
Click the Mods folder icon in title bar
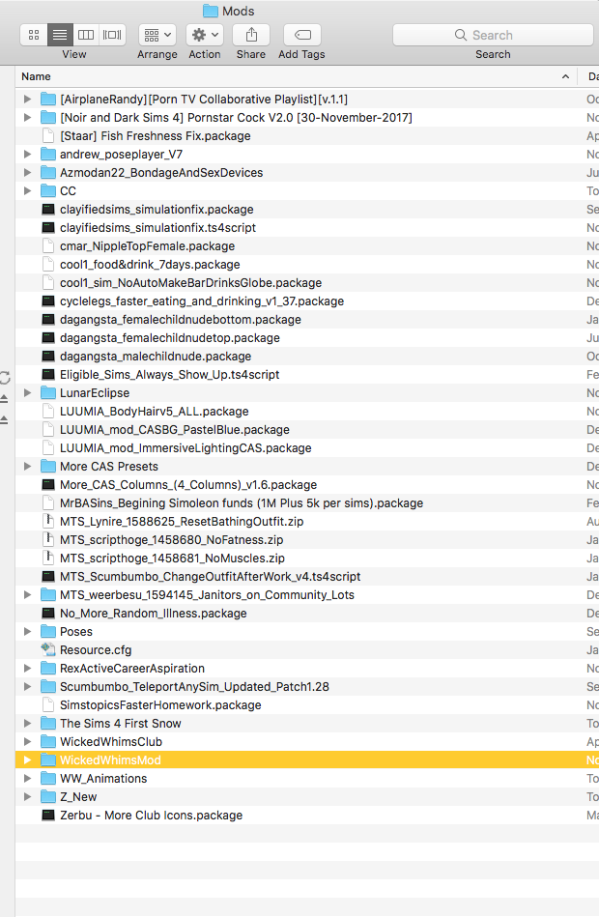tap(210, 11)
